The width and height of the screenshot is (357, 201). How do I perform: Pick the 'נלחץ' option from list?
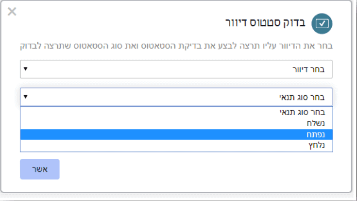tap(176, 145)
